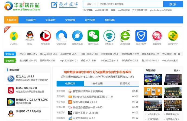Click the QQ音乐 app icon
Viewport: 187px width, 121px height.
pos(14,36)
